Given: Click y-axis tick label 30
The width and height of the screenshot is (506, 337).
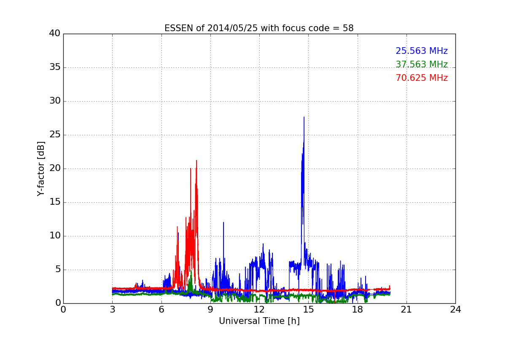Looking at the screenshot, I should coord(55,101).
